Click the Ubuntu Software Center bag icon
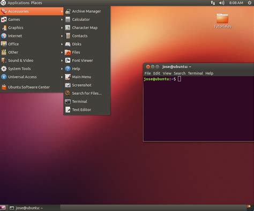The image size is (254, 211). (4, 87)
